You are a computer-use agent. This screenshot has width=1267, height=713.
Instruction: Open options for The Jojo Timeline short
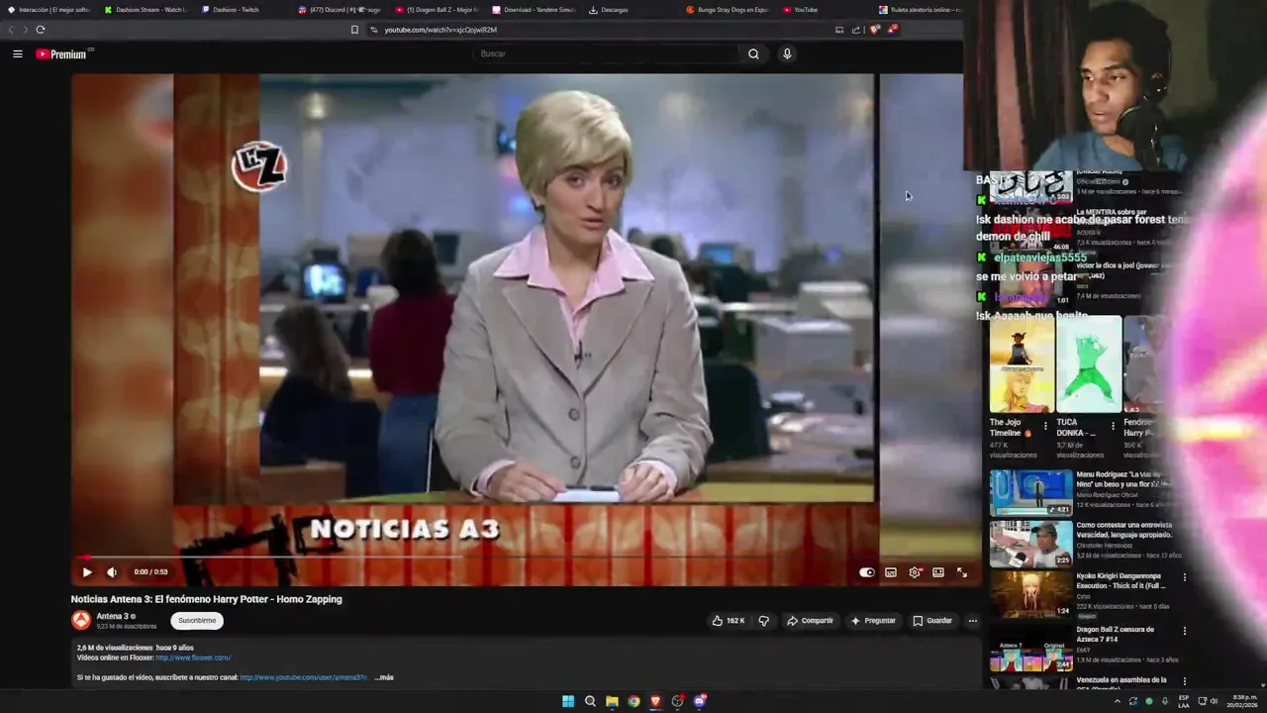click(1045, 426)
